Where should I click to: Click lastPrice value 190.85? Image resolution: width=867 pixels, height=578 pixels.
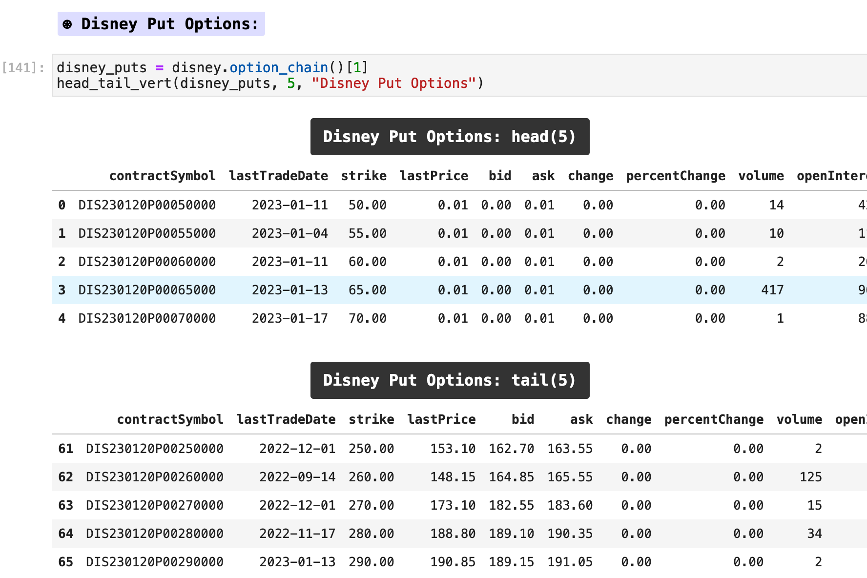click(x=453, y=562)
